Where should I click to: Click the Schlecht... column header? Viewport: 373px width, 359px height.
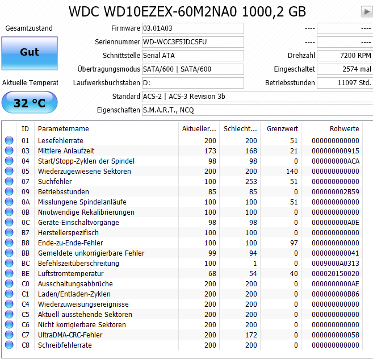240,129
